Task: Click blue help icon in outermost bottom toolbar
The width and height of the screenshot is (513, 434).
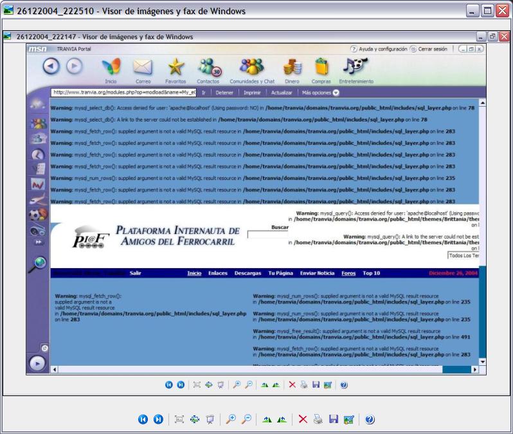Action: tap(370, 419)
